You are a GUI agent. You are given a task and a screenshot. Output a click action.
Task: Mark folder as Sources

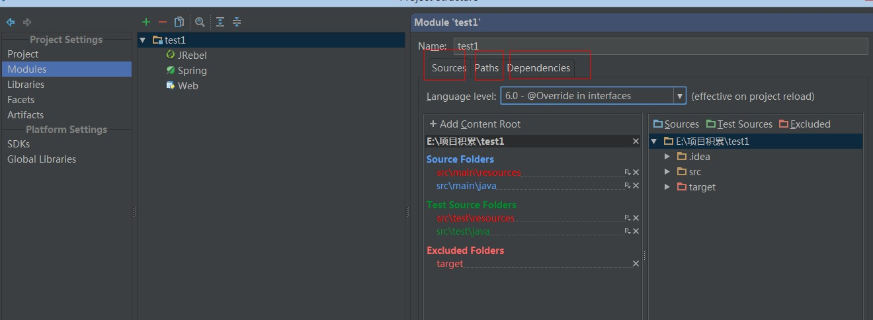tap(676, 124)
